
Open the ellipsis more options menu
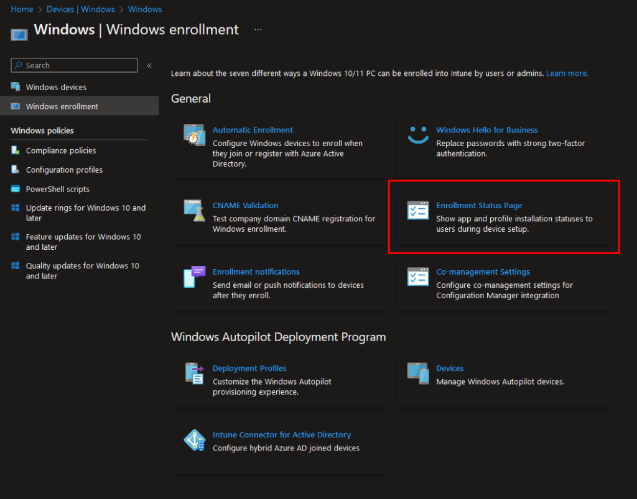[258, 30]
